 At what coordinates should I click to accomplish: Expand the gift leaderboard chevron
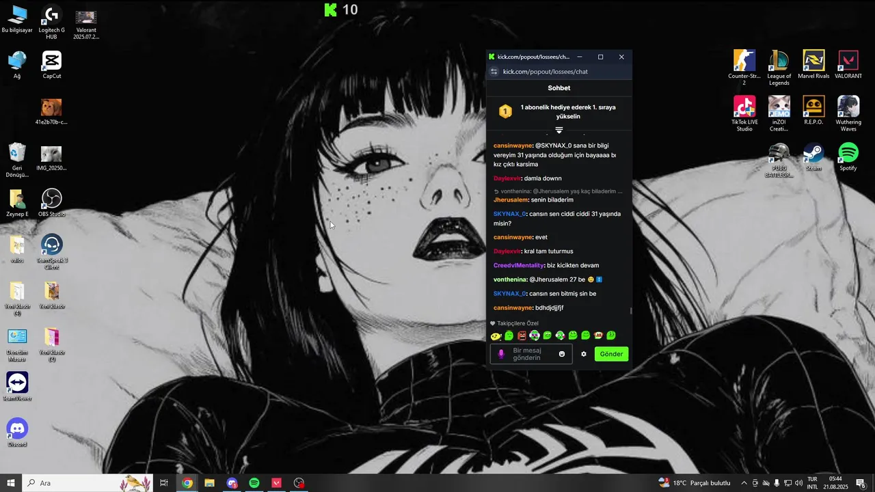pos(559,129)
